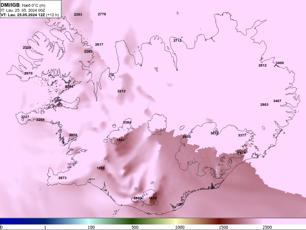
Task: Click the 2863 height value
Action: (x=264, y=105)
